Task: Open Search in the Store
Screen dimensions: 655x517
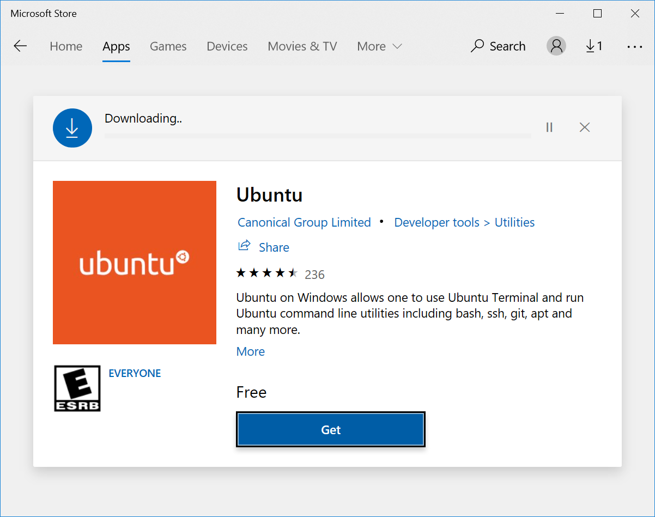Action: [498, 46]
